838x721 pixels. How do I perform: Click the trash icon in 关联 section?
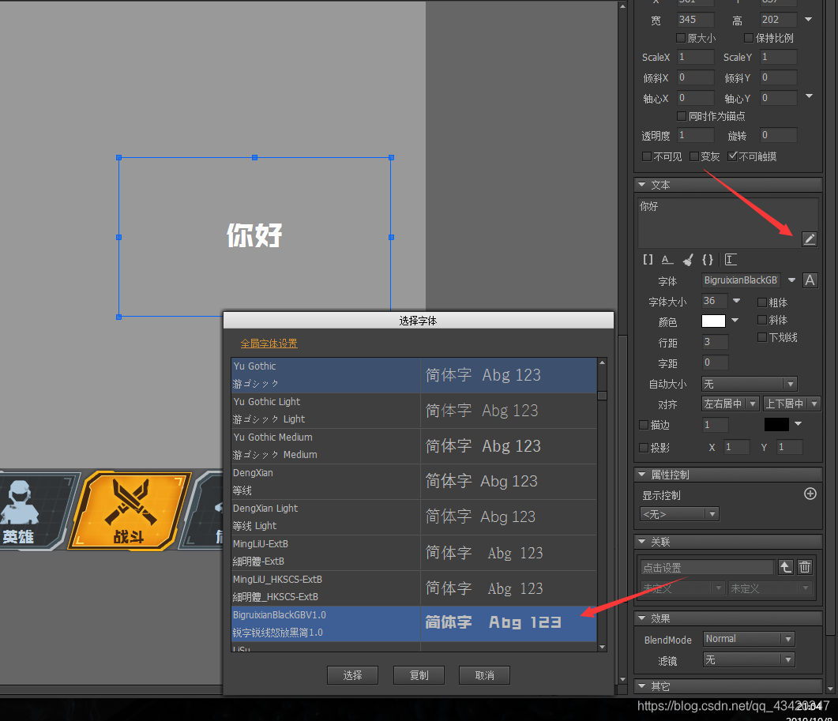pos(805,567)
